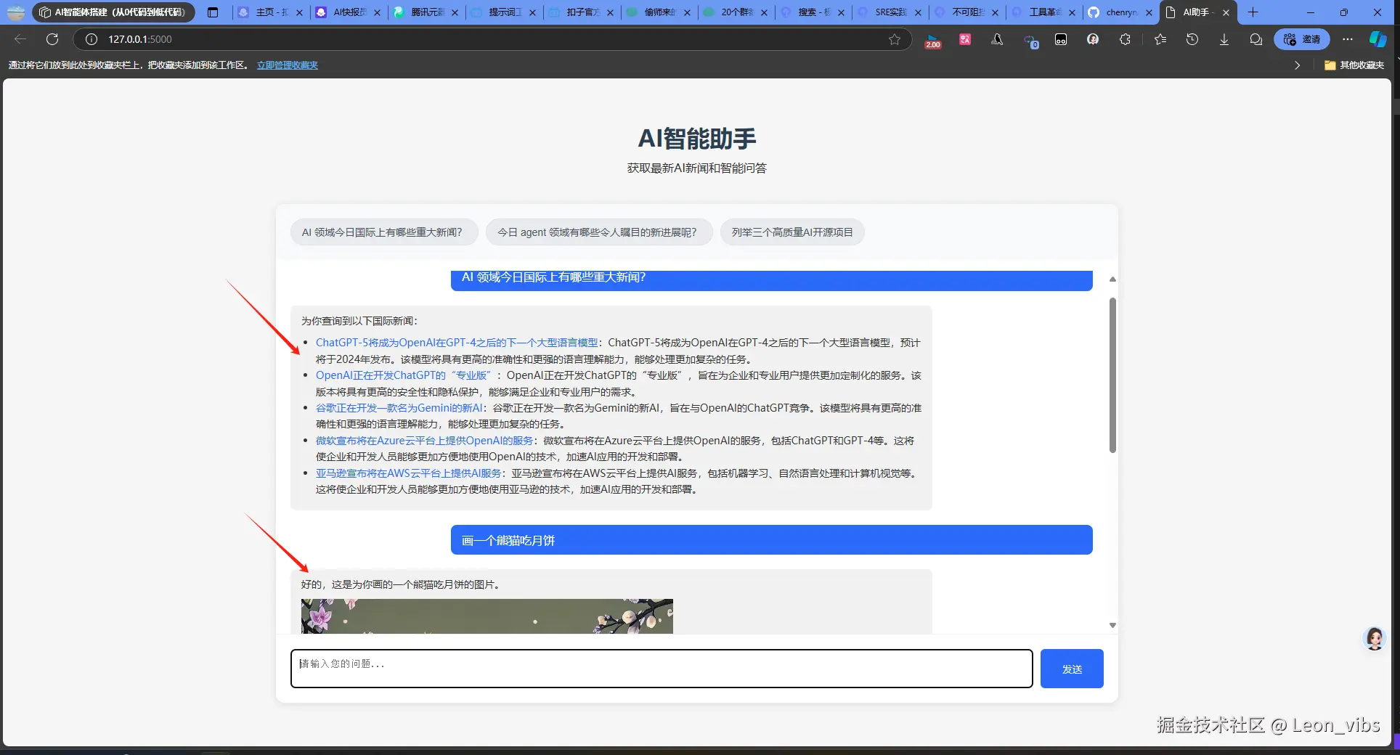Refresh the current page
The image size is (1400, 755).
(x=52, y=39)
